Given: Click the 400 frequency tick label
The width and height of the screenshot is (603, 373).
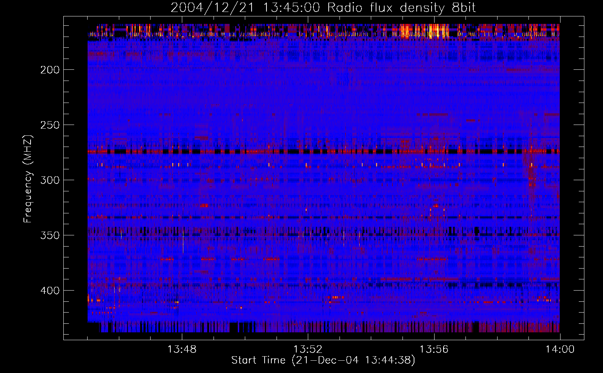Looking at the screenshot, I should 50,291.
